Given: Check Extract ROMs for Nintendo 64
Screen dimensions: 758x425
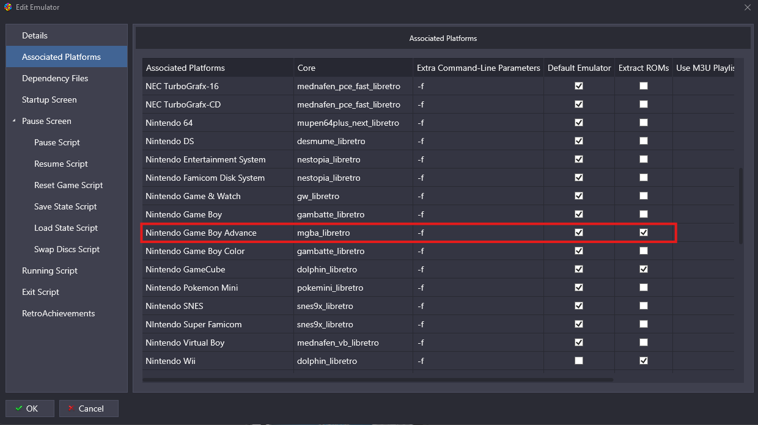Looking at the screenshot, I should click(644, 123).
